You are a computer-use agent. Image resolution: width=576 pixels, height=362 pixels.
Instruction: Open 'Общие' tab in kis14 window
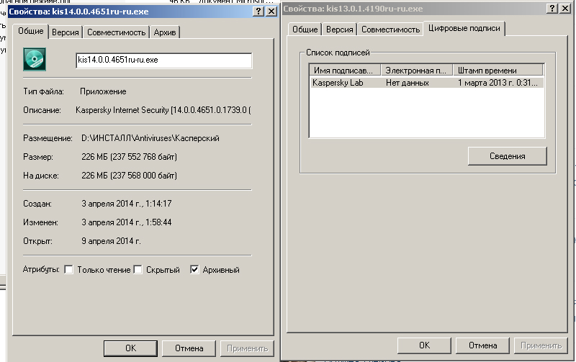click(x=31, y=31)
